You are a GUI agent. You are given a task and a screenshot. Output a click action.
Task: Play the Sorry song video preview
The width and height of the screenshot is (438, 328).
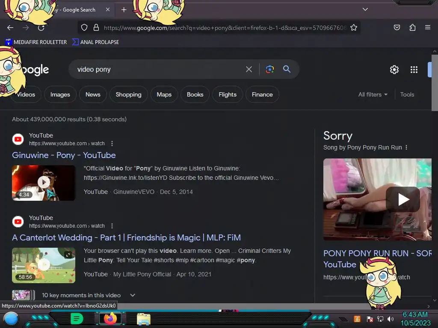[403, 199]
